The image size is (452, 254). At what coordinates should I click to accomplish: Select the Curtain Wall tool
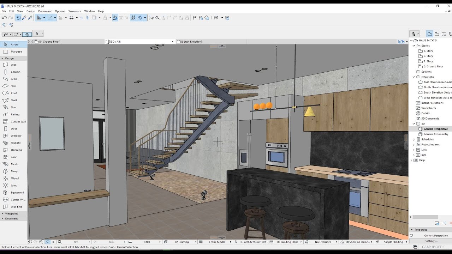click(14, 121)
